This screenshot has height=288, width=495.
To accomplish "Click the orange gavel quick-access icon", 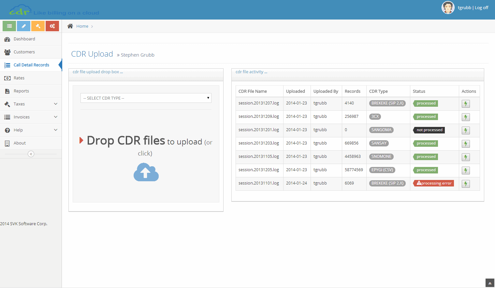I will tap(38, 26).
